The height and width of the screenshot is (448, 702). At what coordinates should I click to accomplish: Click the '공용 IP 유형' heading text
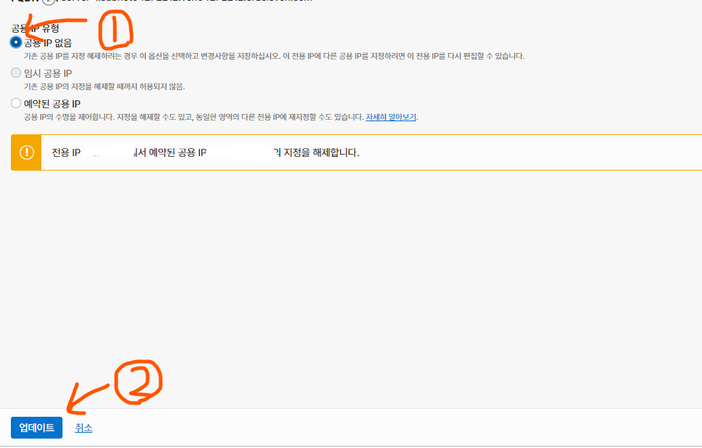[x=36, y=28]
